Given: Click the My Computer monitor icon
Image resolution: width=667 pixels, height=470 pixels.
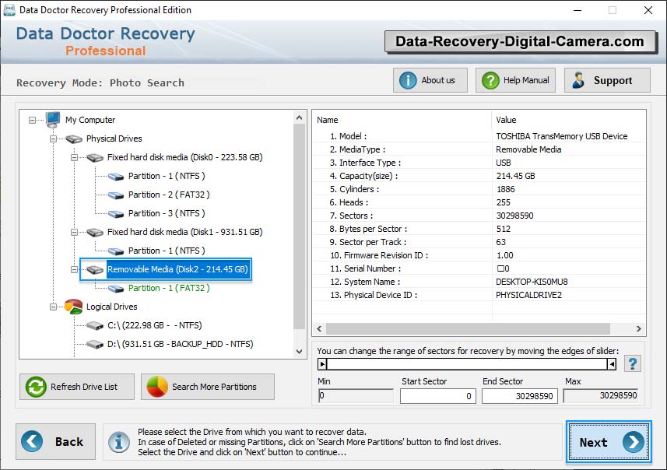Looking at the screenshot, I should (53, 120).
